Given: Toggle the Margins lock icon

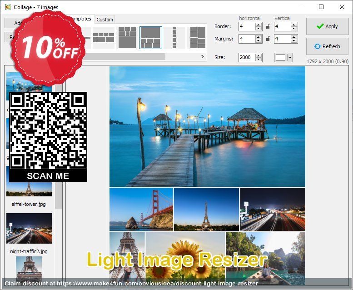Looking at the screenshot, I should coord(268,39).
